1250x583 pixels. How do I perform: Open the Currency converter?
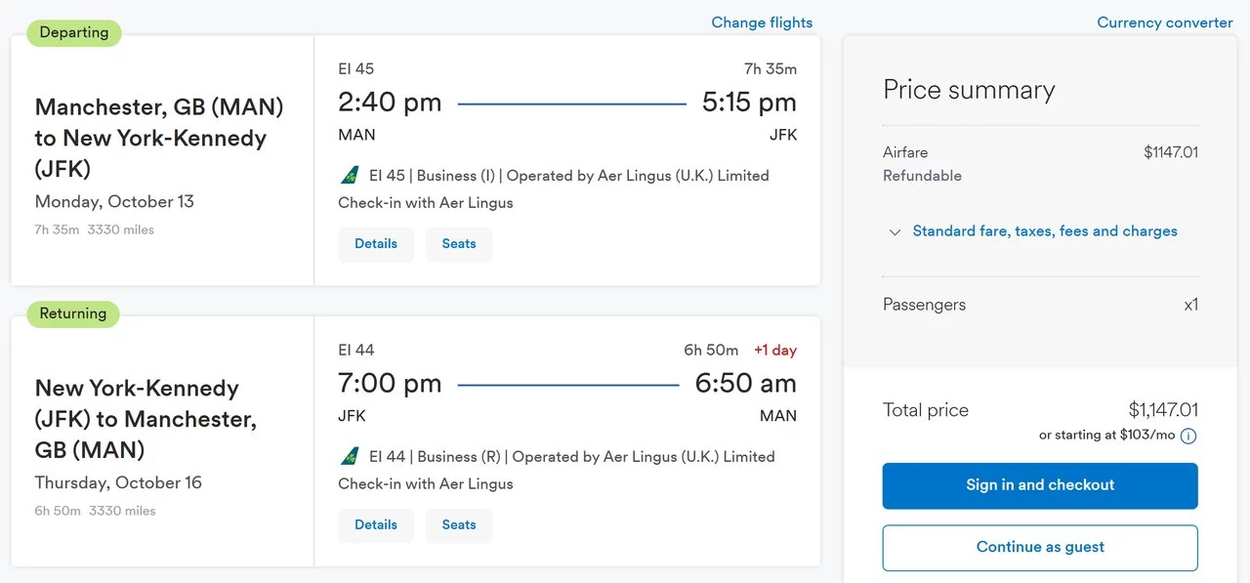(x=1165, y=22)
